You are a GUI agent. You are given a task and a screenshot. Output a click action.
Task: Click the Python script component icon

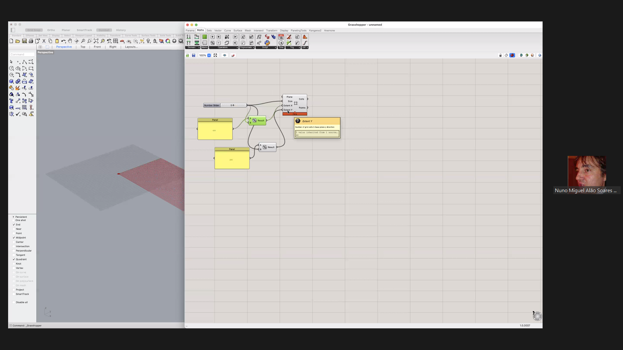[267, 43]
